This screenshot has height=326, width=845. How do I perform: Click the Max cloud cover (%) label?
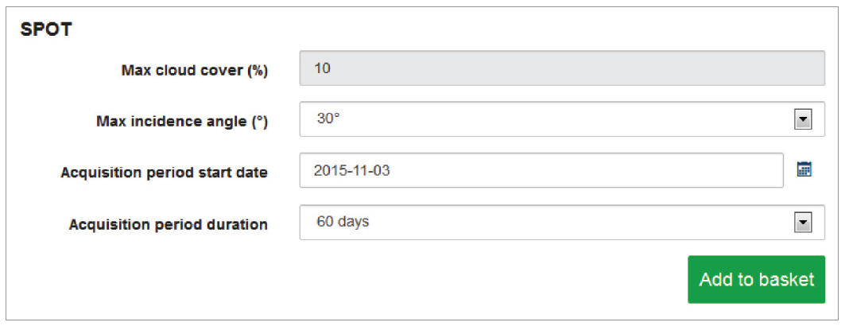pyautogui.click(x=195, y=71)
